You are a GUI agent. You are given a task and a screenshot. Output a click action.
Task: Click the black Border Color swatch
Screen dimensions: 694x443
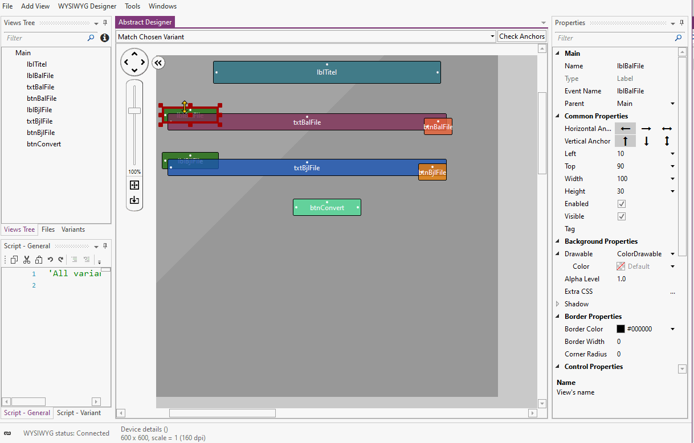click(621, 329)
